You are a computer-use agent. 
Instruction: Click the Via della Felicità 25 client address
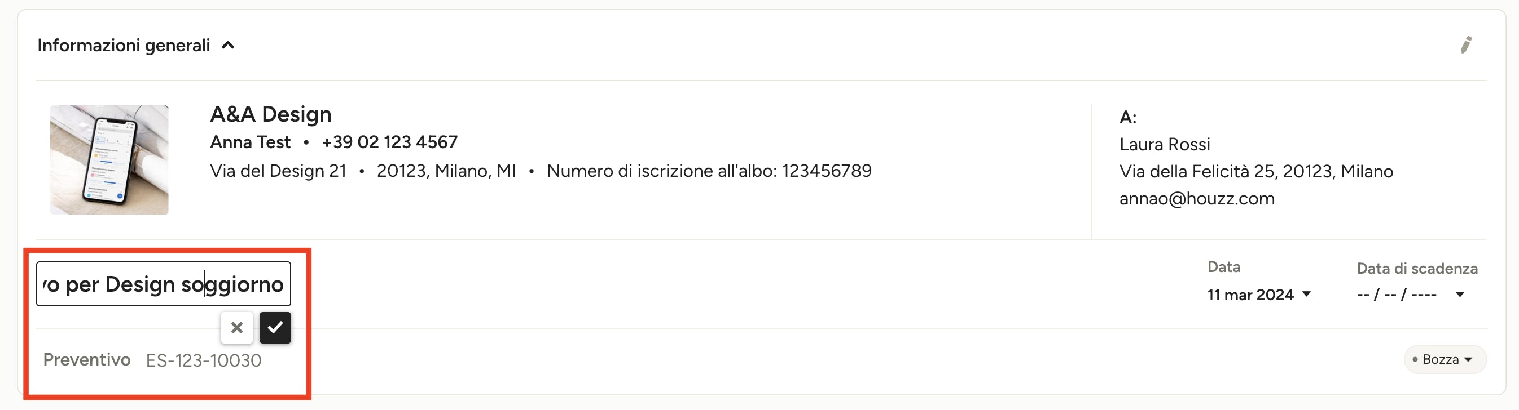pyautogui.click(x=1256, y=171)
